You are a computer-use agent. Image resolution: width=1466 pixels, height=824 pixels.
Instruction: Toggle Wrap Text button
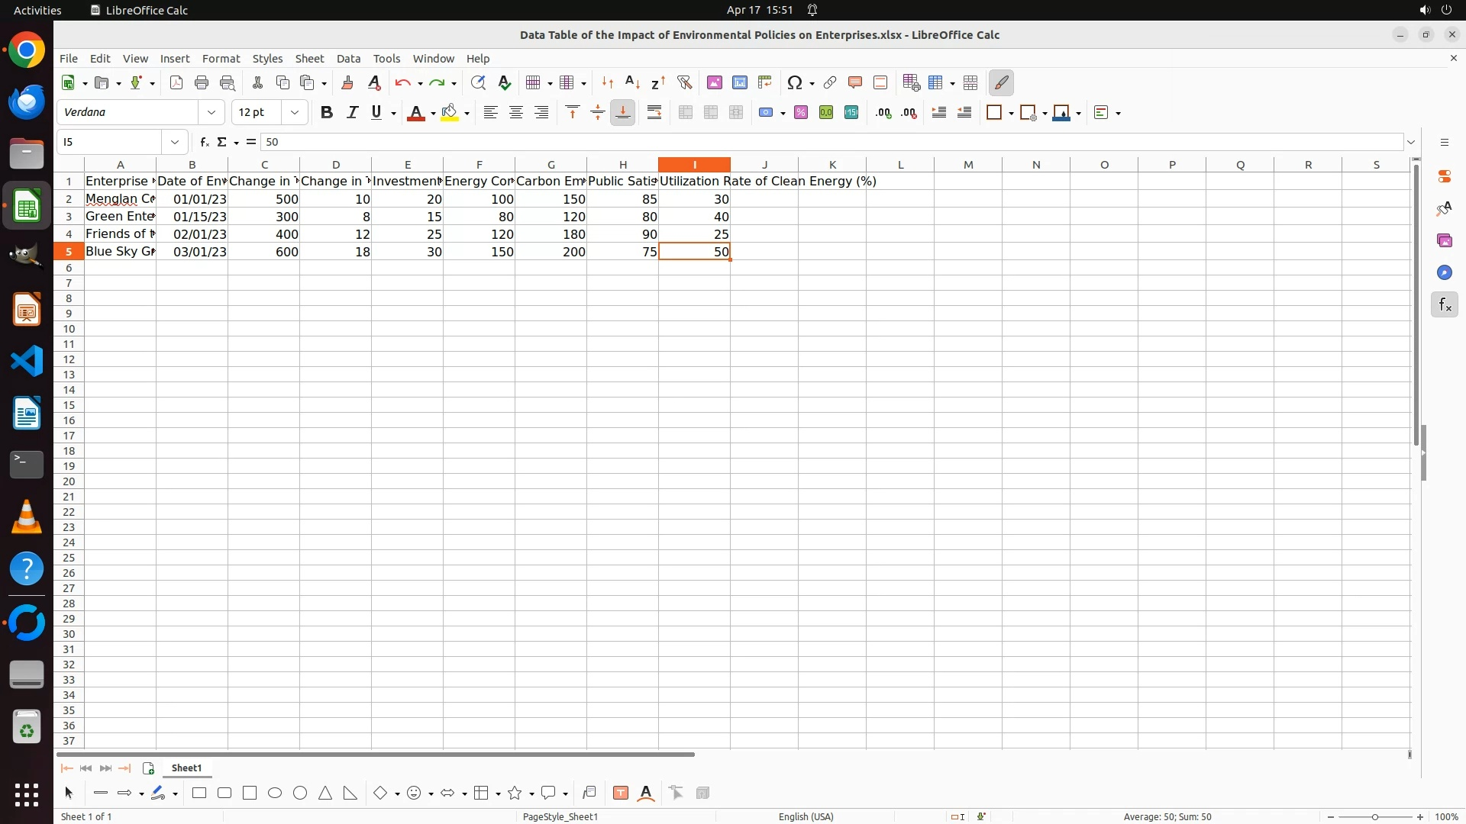654,112
